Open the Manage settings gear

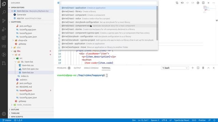coord(4,114)
